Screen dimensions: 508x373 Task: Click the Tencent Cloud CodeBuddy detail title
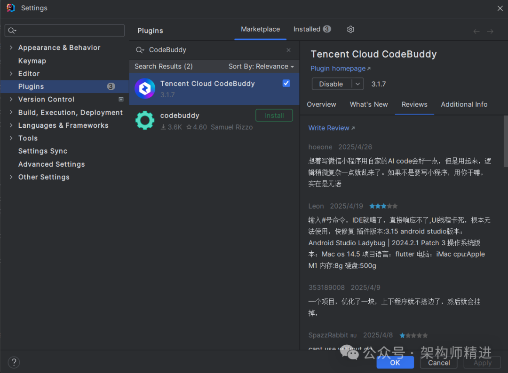coord(373,54)
